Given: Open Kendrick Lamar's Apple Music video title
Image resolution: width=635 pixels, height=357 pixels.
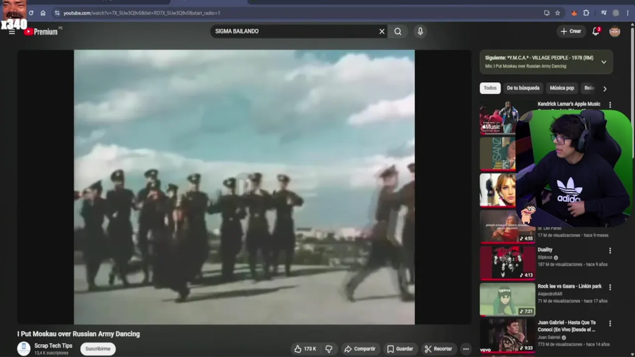Looking at the screenshot, I should tap(569, 104).
